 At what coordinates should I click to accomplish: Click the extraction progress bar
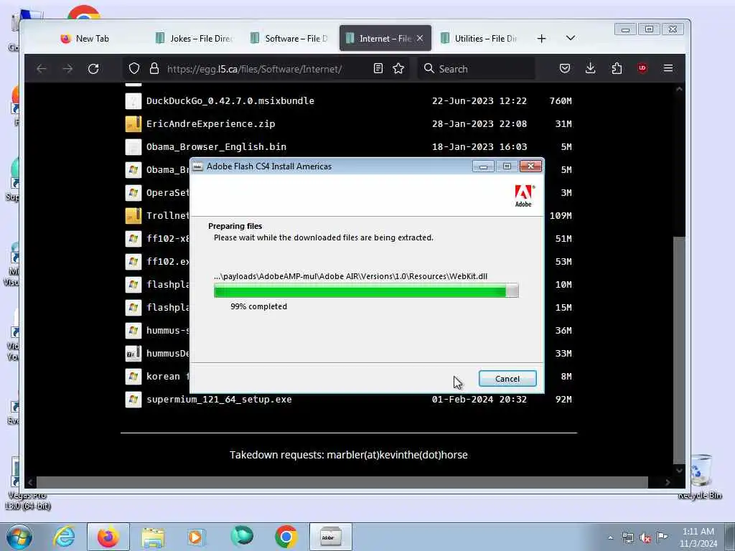tap(366, 291)
